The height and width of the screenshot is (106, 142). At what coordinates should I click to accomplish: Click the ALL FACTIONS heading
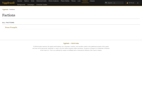pos(8,23)
